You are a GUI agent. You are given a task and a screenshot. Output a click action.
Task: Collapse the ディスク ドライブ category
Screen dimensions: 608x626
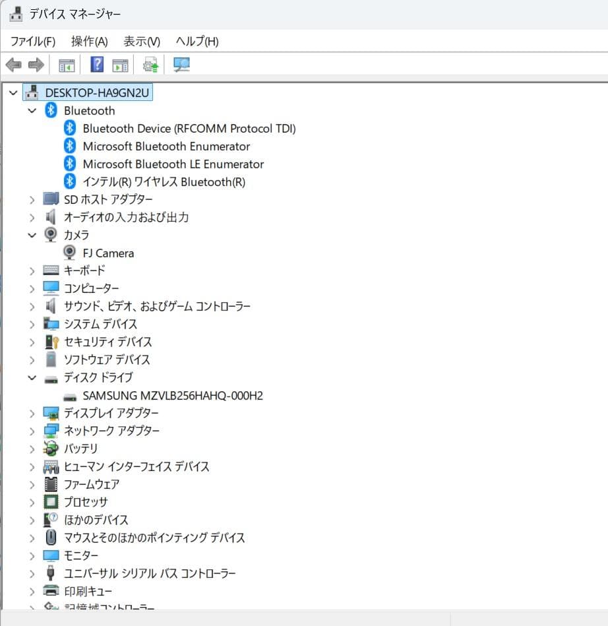click(32, 377)
